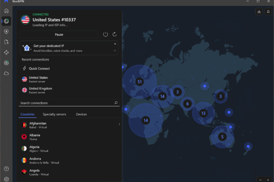This screenshot has width=274, height=182.
Task: Open the Help question mark icon
Action: click(x=6, y=169)
